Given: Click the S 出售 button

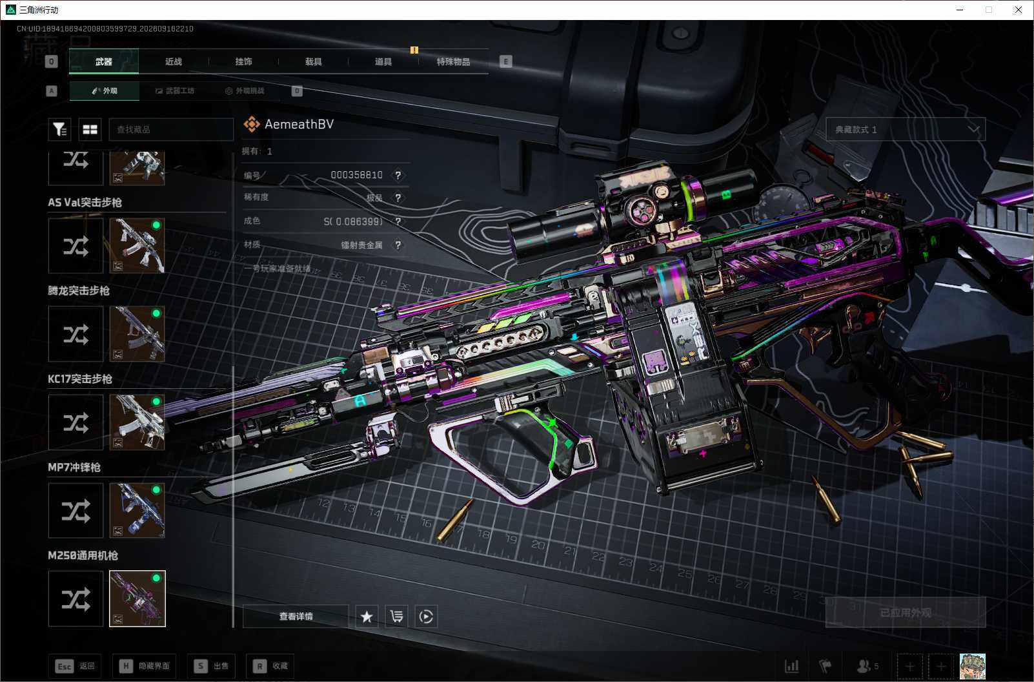Looking at the screenshot, I should [211, 666].
